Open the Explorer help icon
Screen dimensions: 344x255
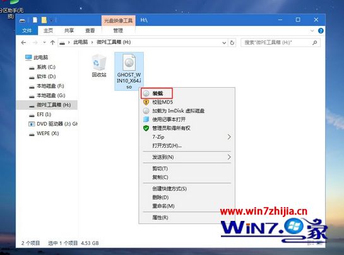[321, 31]
